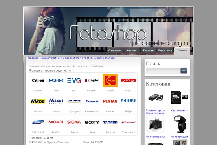
Task: Click the EVG text label
Action: click(x=74, y=91)
